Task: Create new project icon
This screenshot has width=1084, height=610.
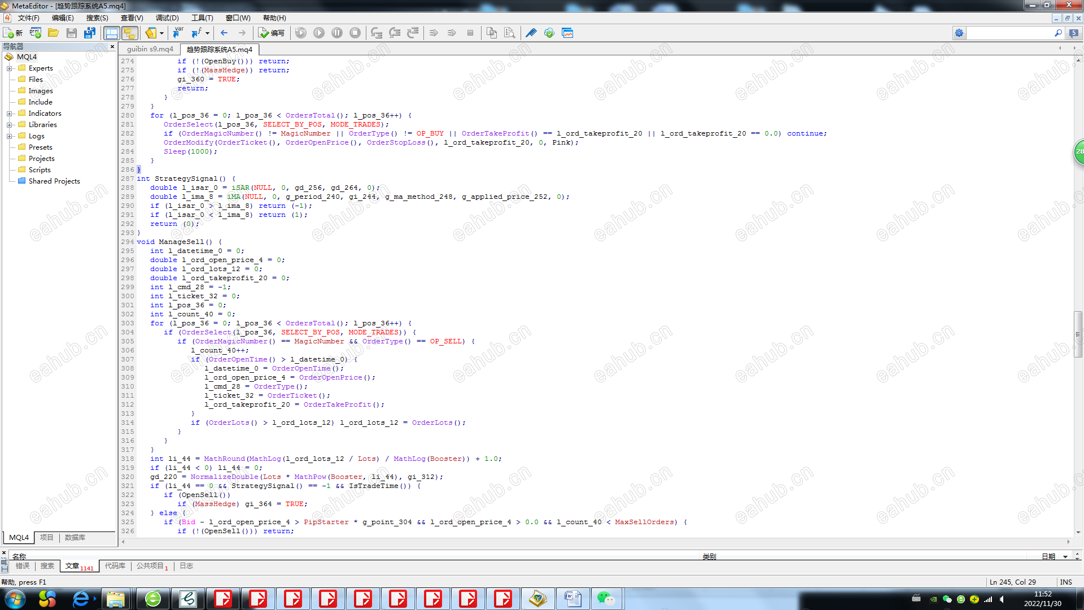Action: pos(35,33)
